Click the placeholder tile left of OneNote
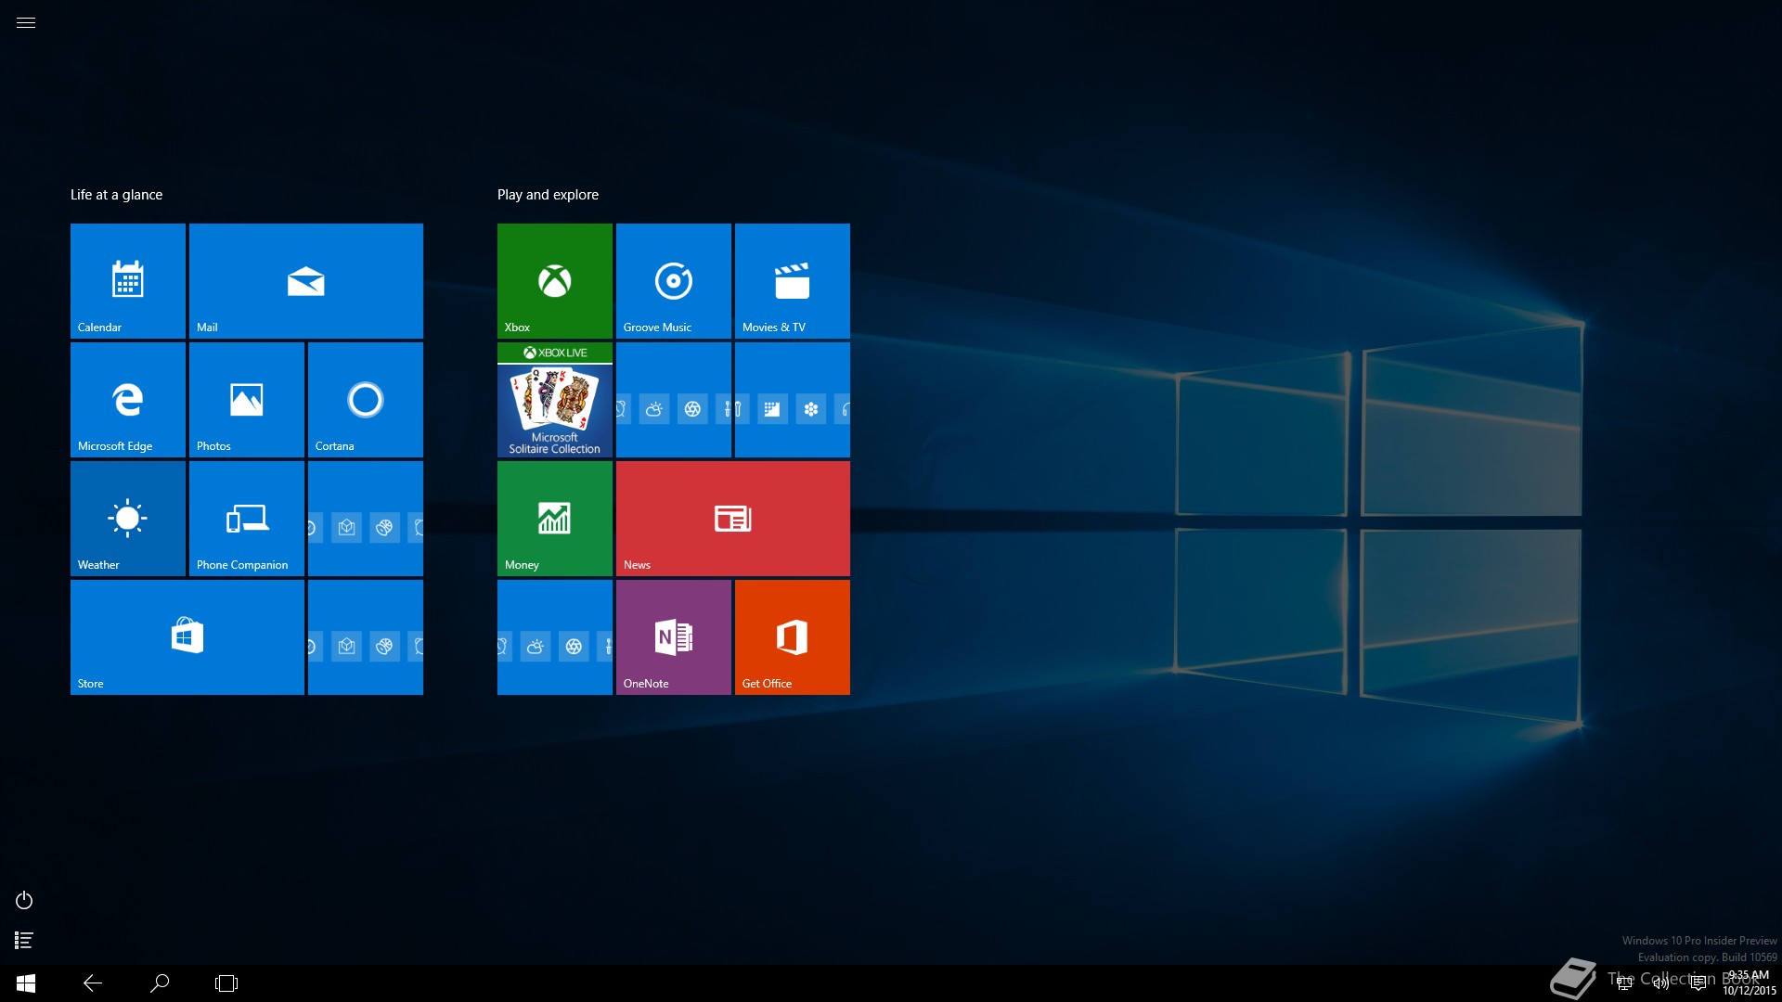1782x1002 pixels. coord(555,637)
